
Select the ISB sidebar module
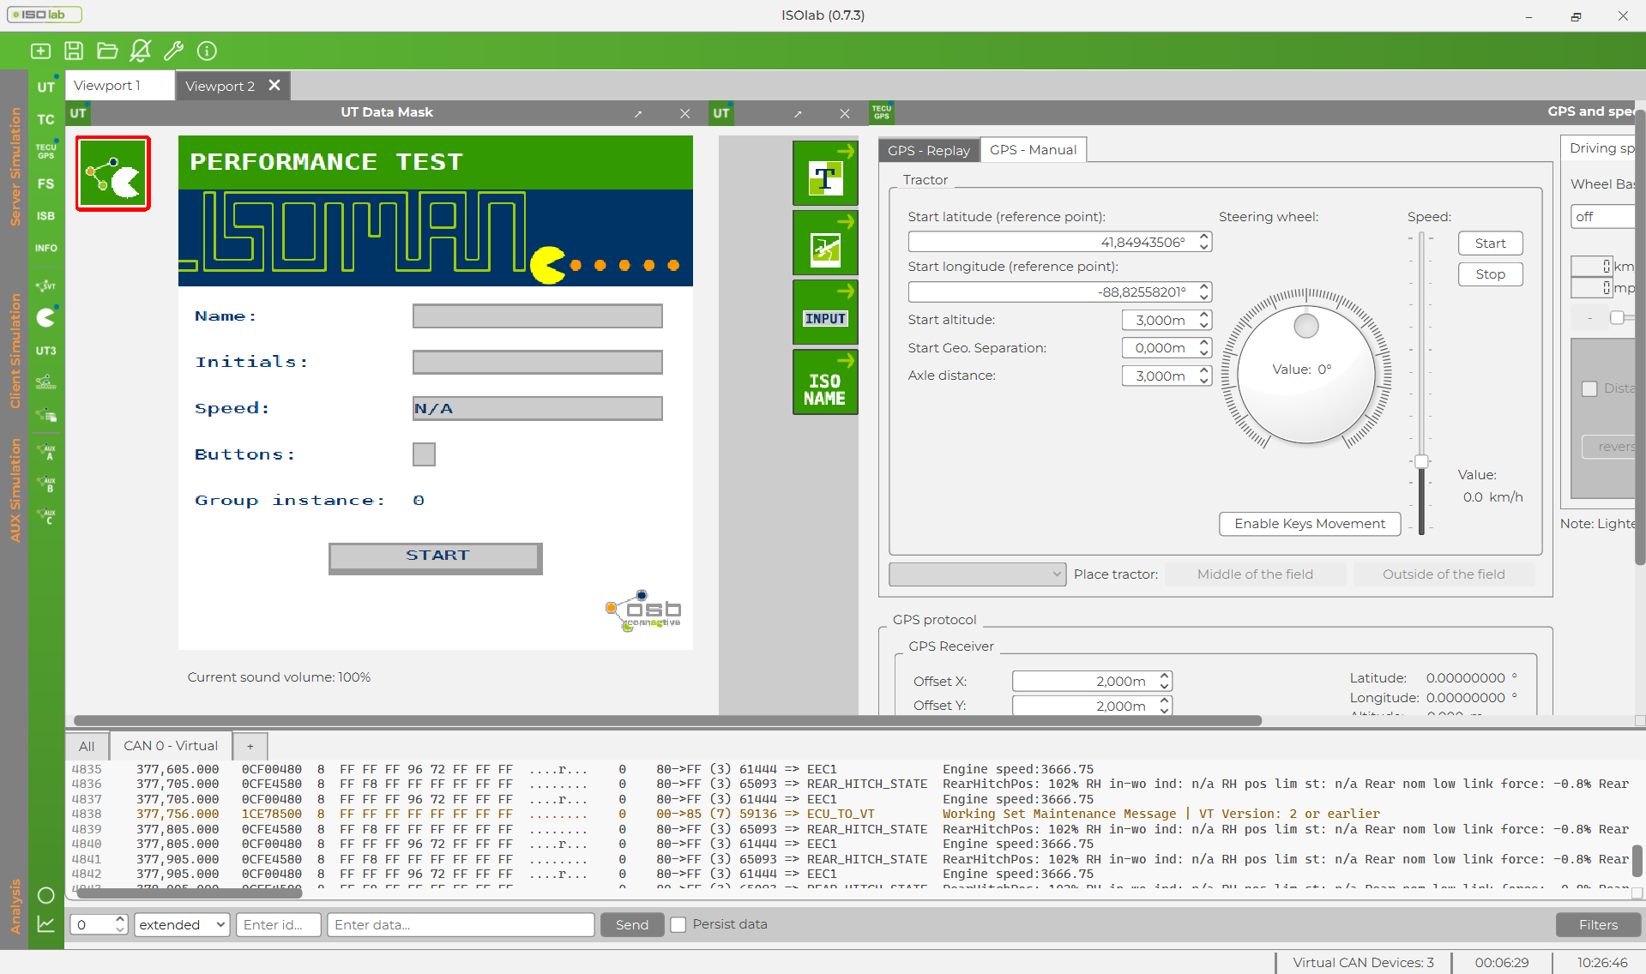tap(46, 216)
